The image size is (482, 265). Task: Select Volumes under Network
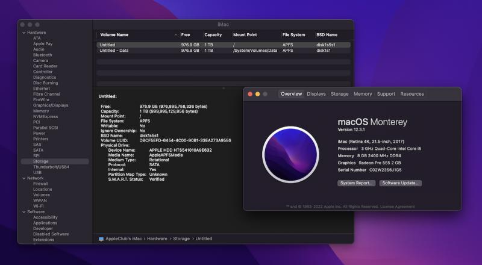coord(42,195)
